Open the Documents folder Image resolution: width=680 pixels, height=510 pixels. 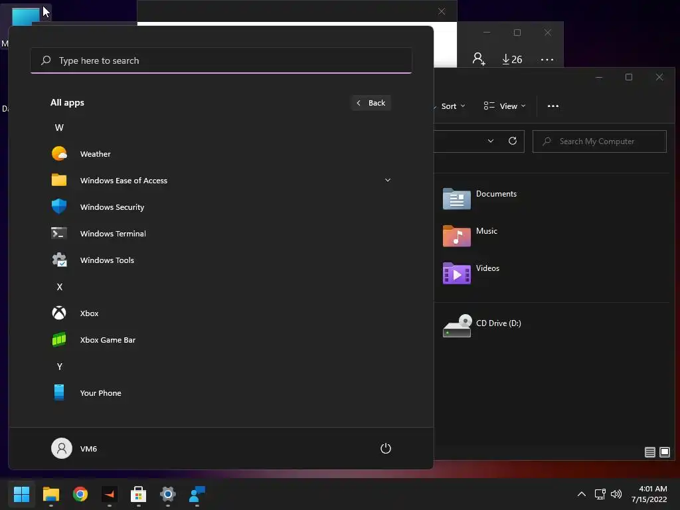[479, 199]
